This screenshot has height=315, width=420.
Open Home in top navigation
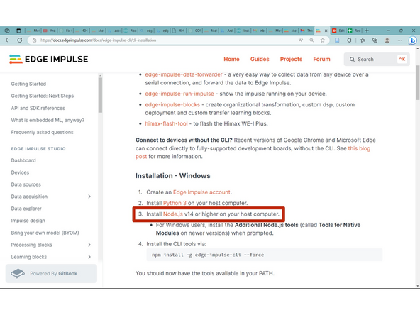click(231, 59)
